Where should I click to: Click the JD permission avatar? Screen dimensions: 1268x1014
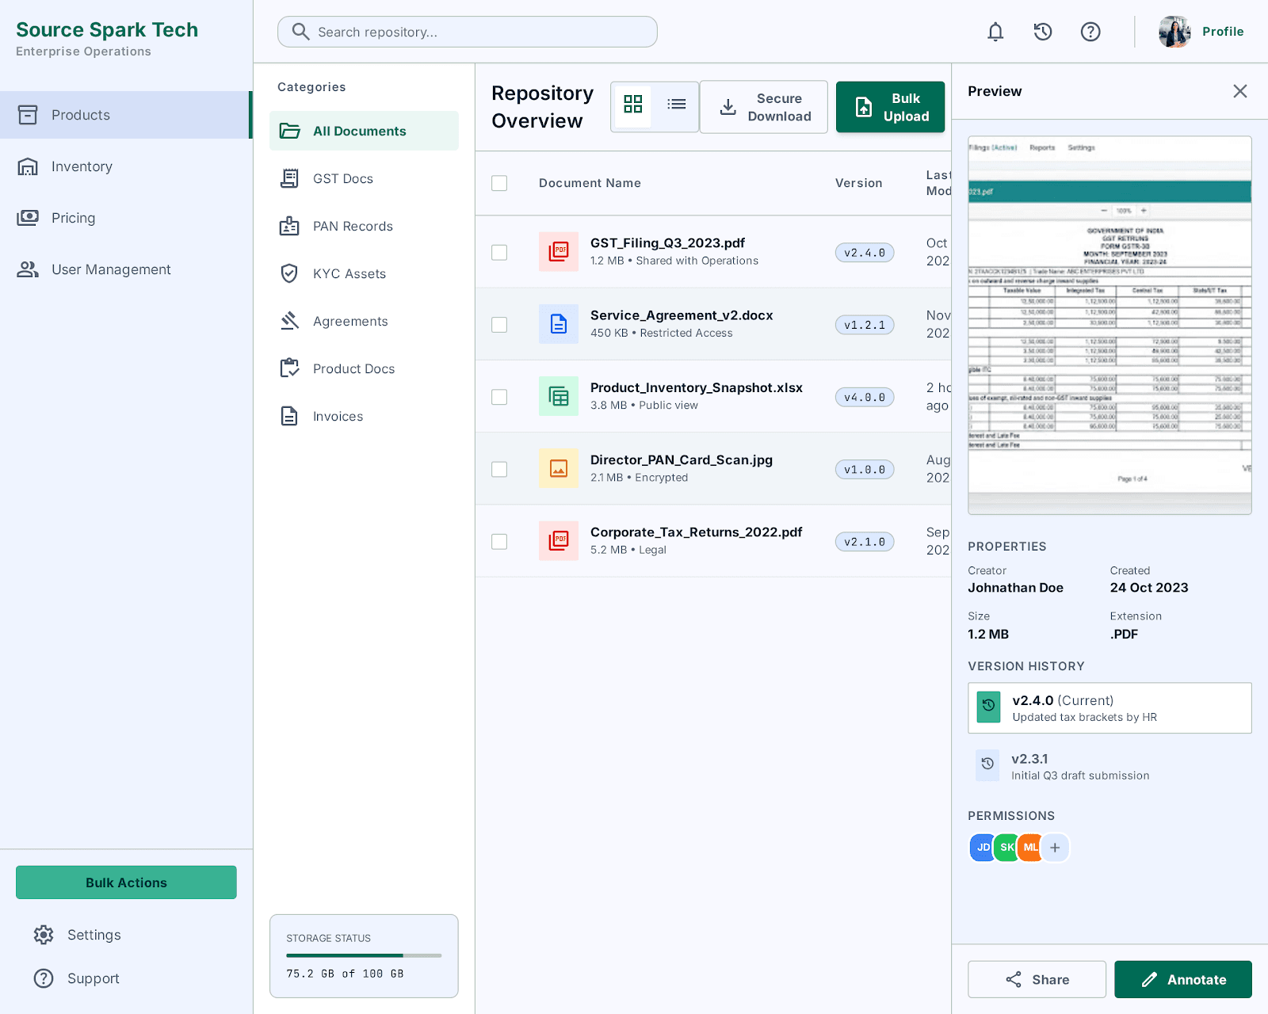point(983,848)
